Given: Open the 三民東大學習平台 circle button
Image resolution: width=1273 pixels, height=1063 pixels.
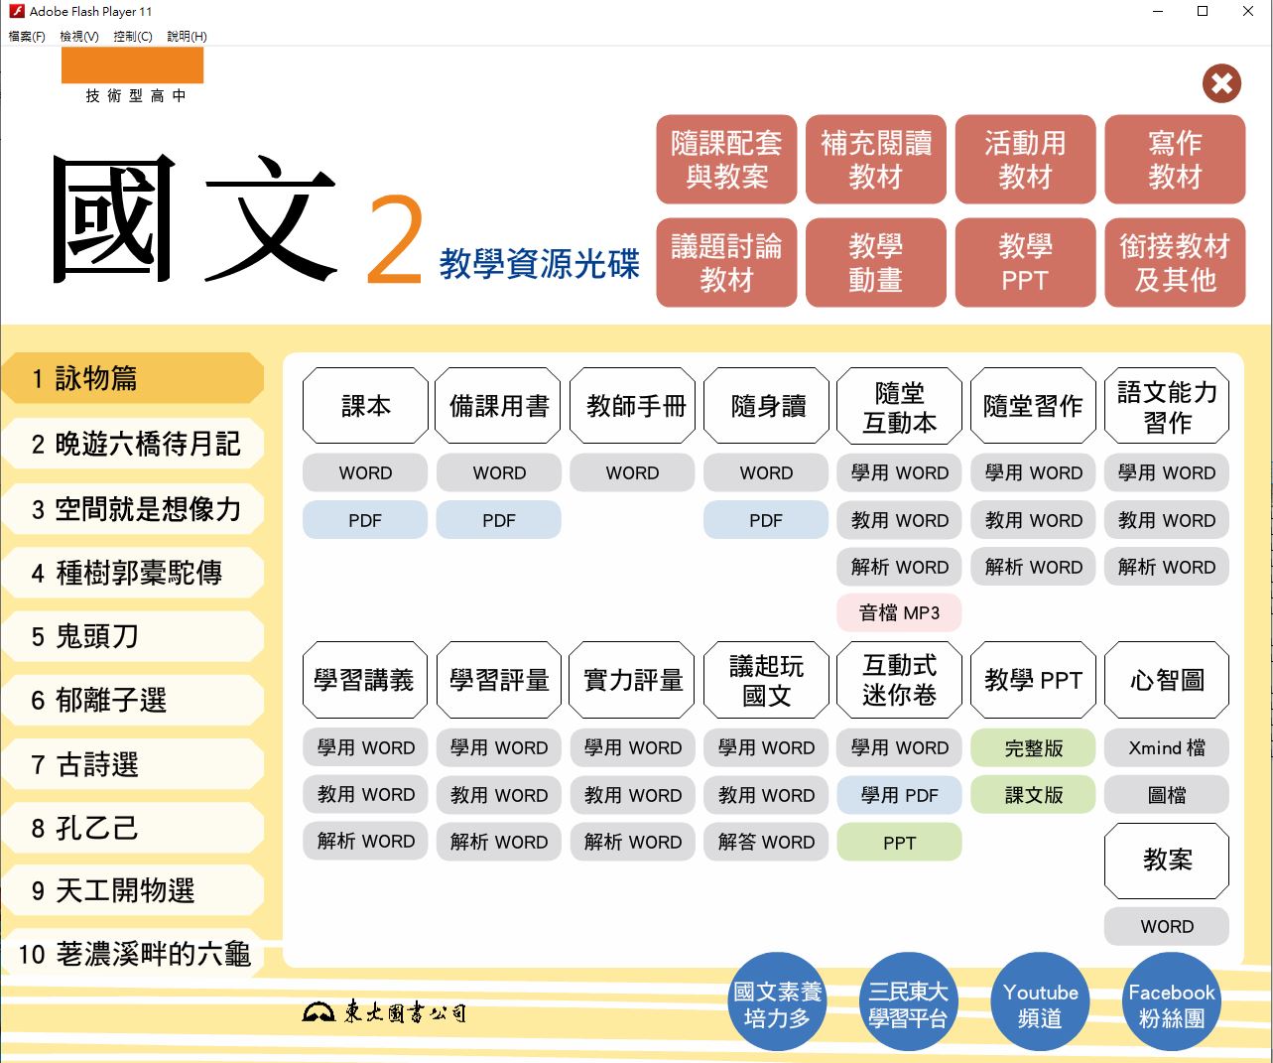Looking at the screenshot, I should click(x=908, y=1003).
